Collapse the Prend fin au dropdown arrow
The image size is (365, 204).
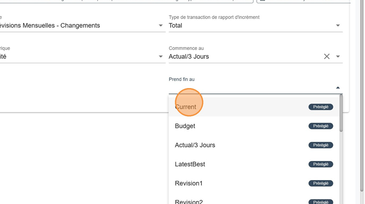point(338,88)
